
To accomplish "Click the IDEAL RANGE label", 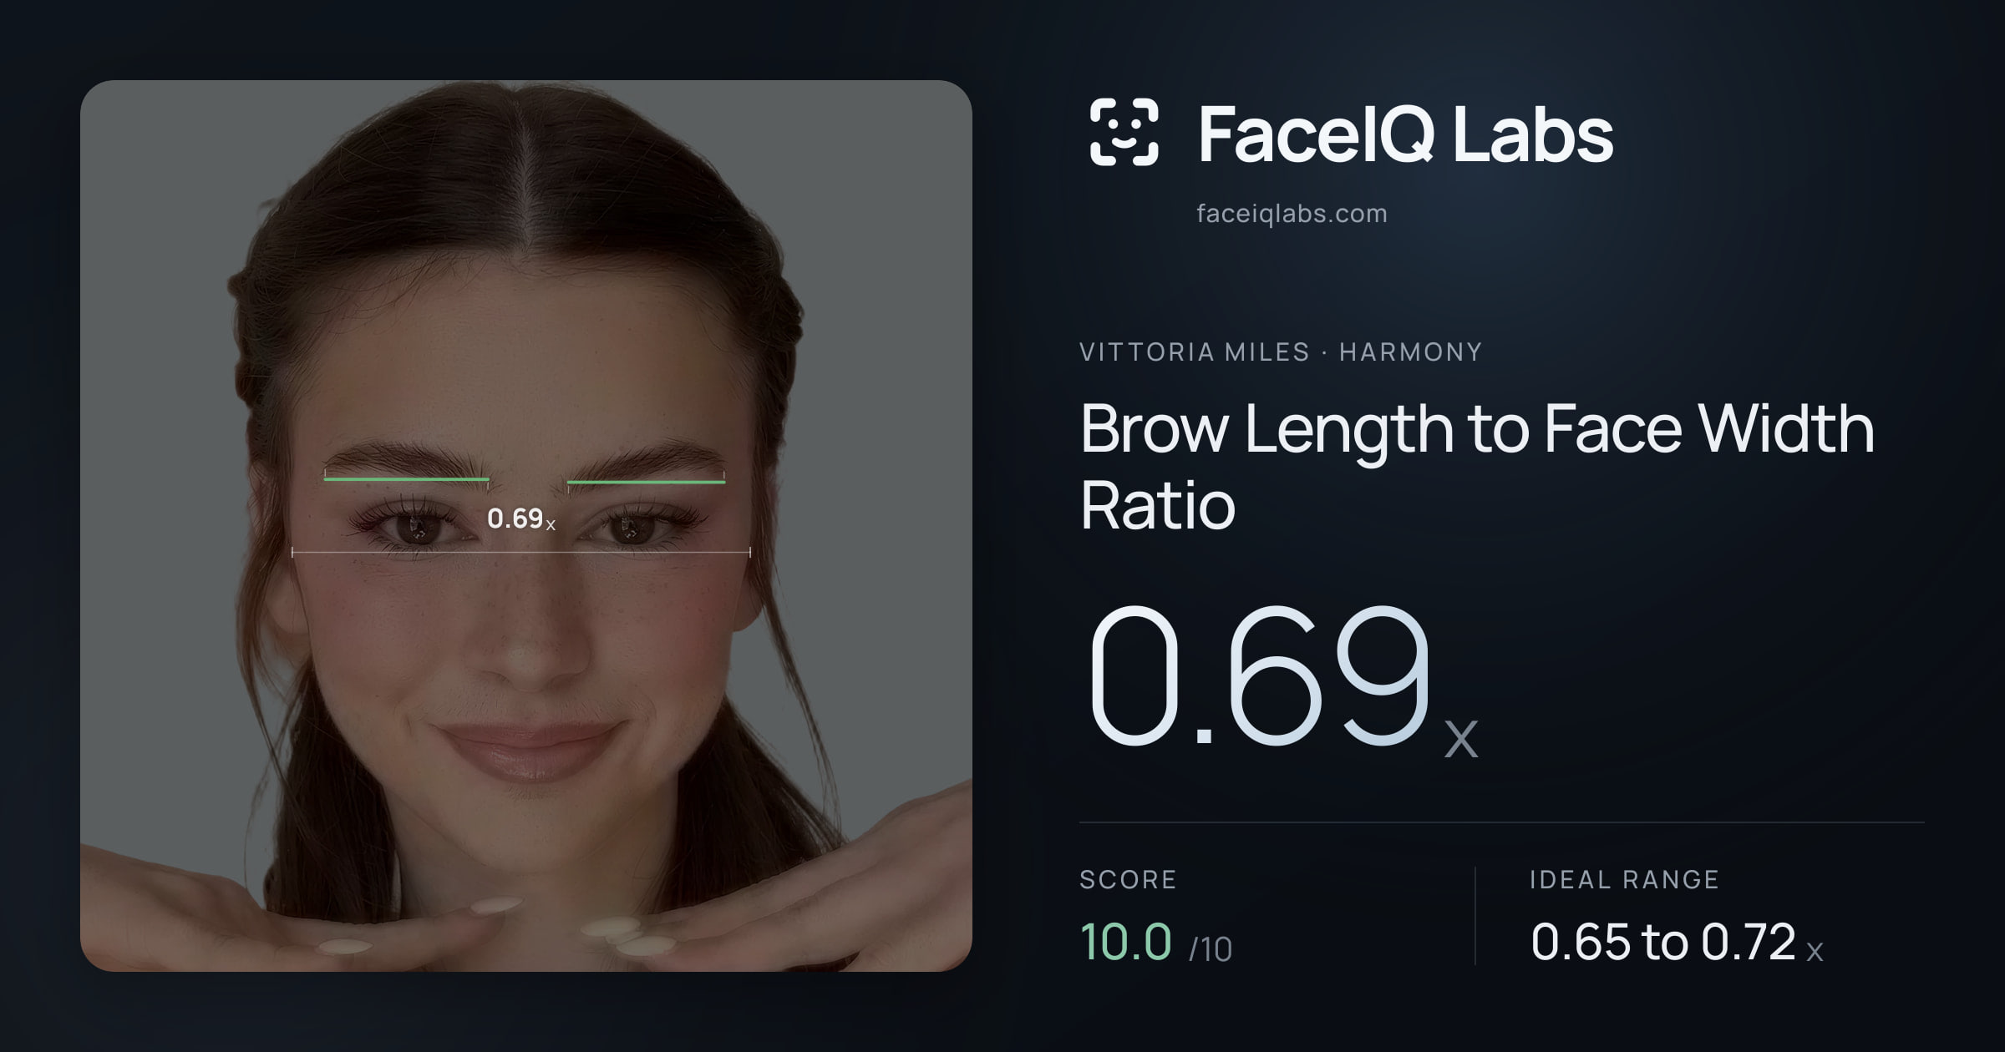I will pos(1624,879).
